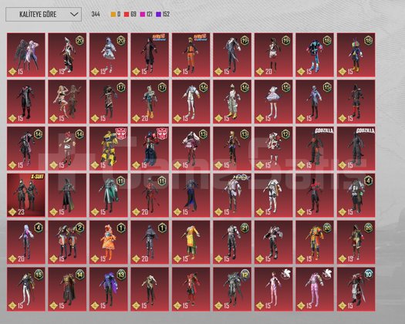405x324 pixels.
Task: Pick the badge 18 colorful helmet outfit
Action: (356, 55)
